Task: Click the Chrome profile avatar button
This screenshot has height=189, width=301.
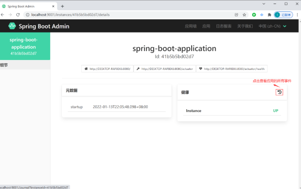Action: point(283,15)
